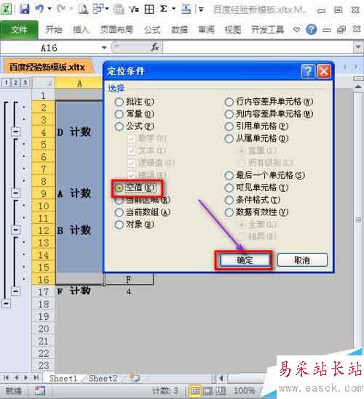Go to first sheet navigation arrow

point(6,378)
